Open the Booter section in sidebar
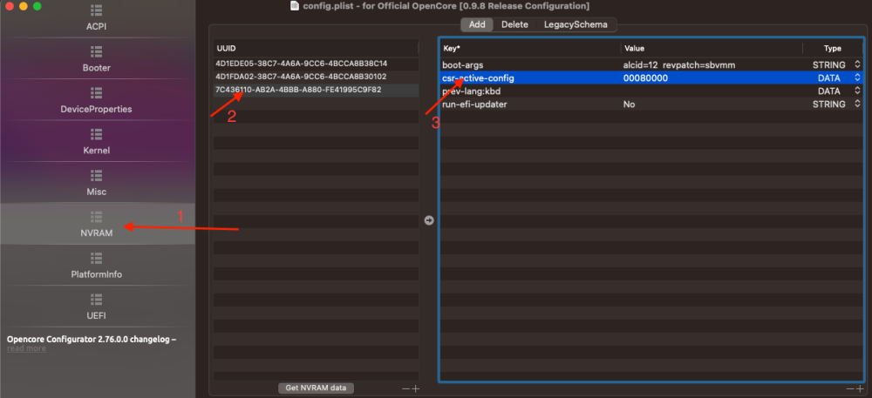This screenshot has height=398, width=872. (98, 59)
